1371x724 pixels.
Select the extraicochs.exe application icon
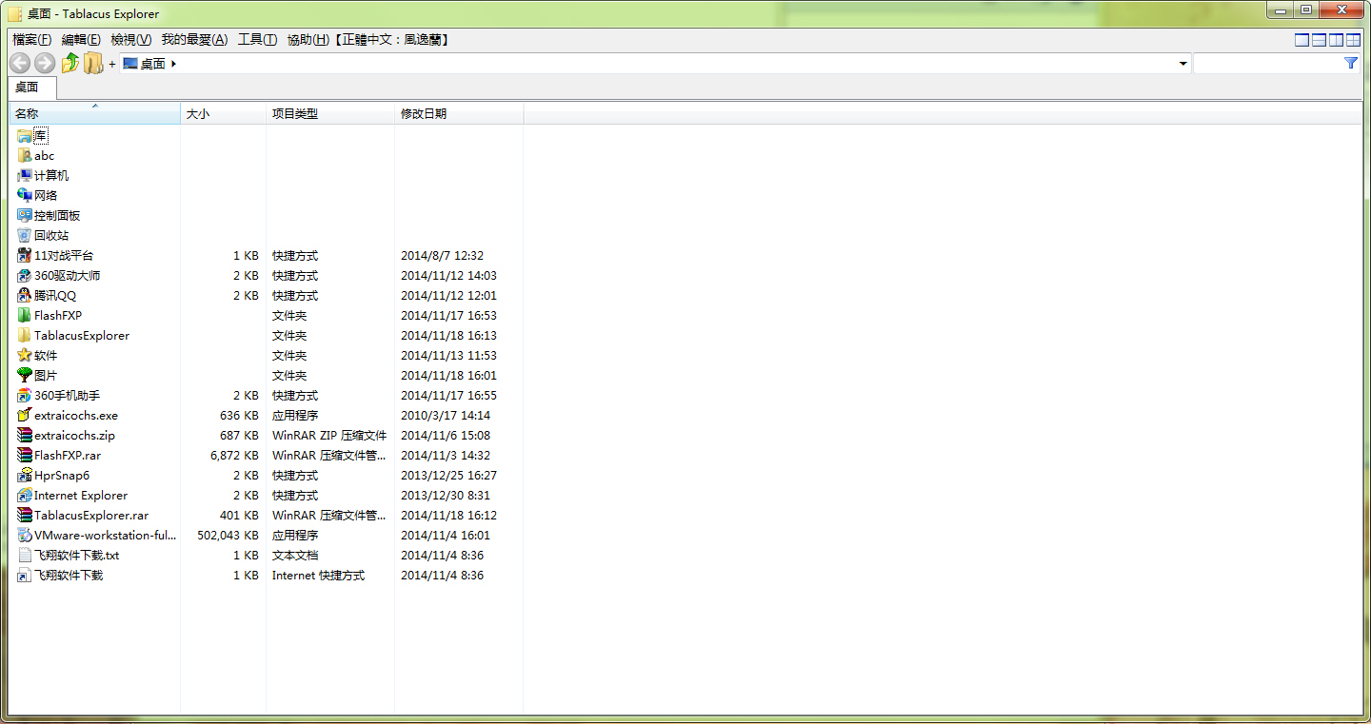(25, 415)
